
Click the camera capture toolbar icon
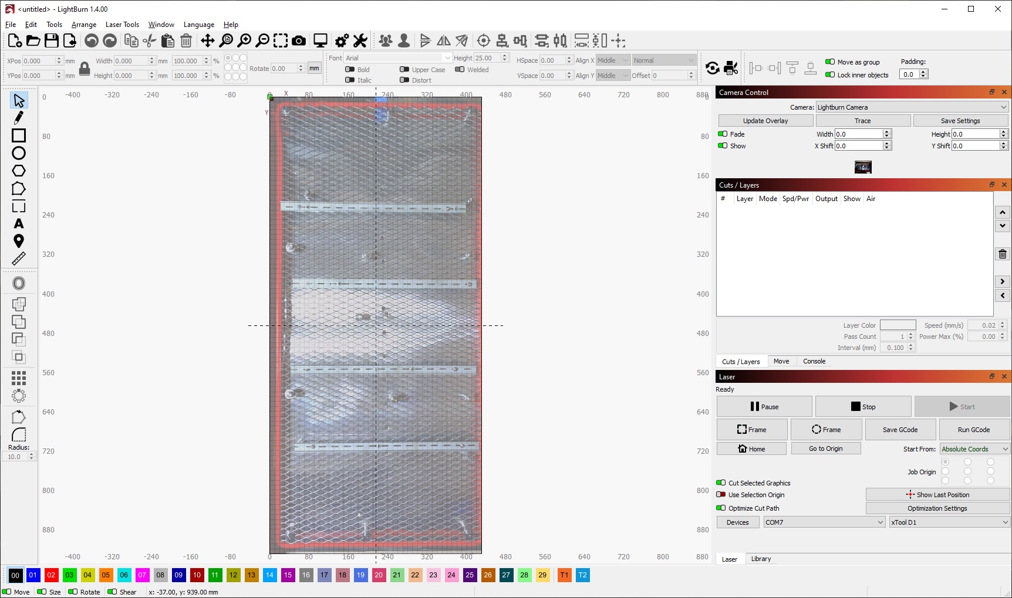click(299, 40)
